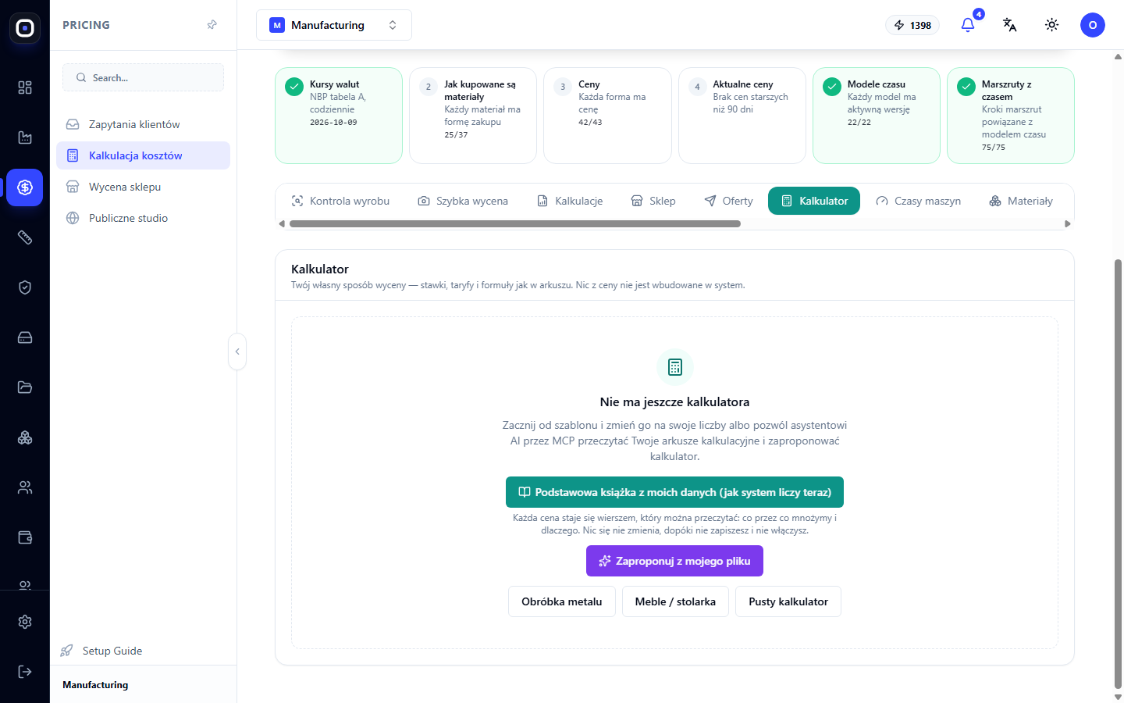Image resolution: width=1124 pixels, height=703 pixels.
Task: Open the Jak kupowane są materiały step card
Action: tap(473, 116)
